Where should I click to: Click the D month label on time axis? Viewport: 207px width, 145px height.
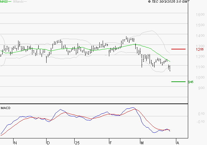coord(48,143)
